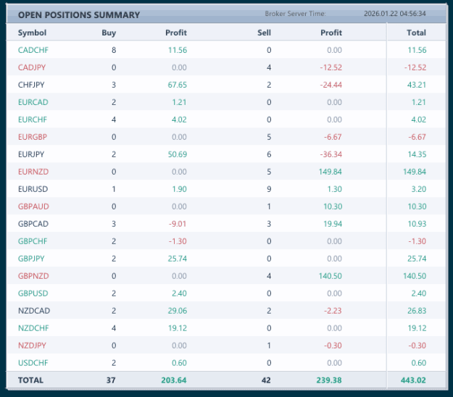Viewport: 453px width, 397px height.
Task: Click the Open Positions Summary title
Action: 79,15
